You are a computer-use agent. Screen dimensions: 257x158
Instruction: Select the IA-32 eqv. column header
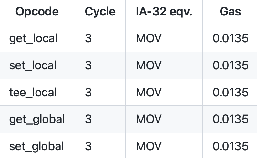(x=164, y=12)
